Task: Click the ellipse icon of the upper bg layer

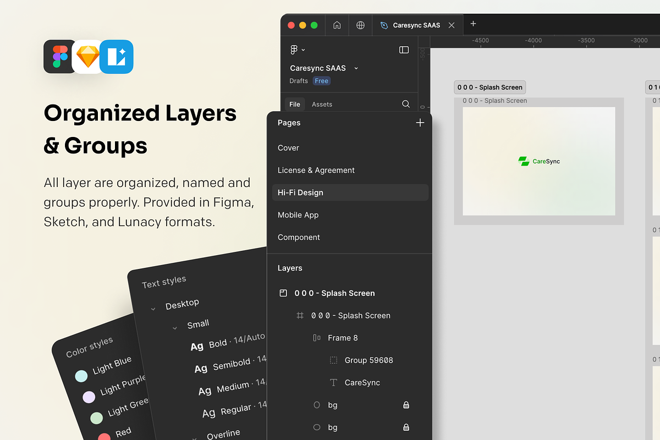Action: click(x=317, y=405)
